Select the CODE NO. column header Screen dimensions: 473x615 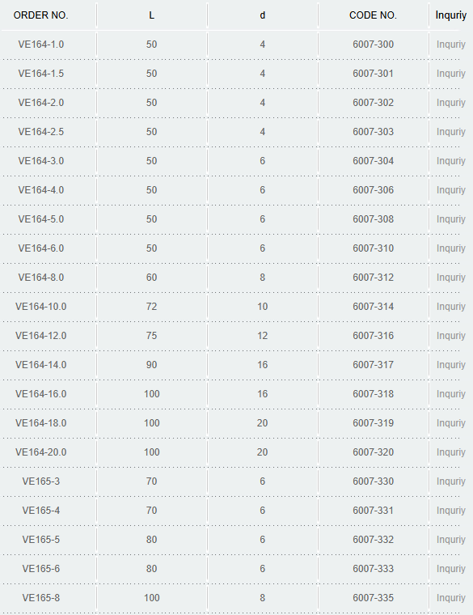[373, 15]
